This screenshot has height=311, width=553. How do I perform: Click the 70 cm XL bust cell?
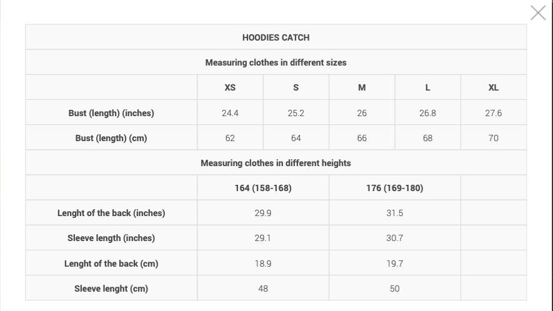click(494, 138)
